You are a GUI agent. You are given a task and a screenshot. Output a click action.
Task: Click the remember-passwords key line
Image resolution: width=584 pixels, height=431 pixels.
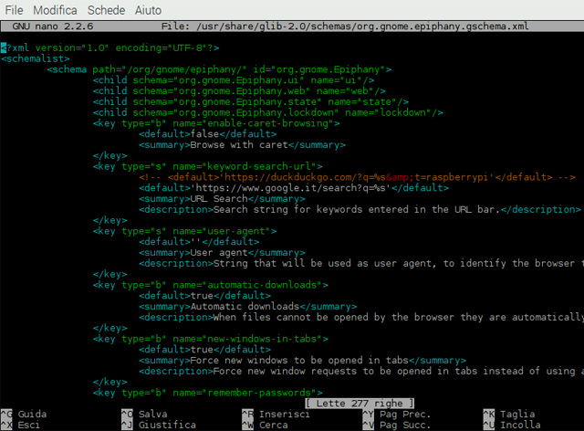[208, 393]
